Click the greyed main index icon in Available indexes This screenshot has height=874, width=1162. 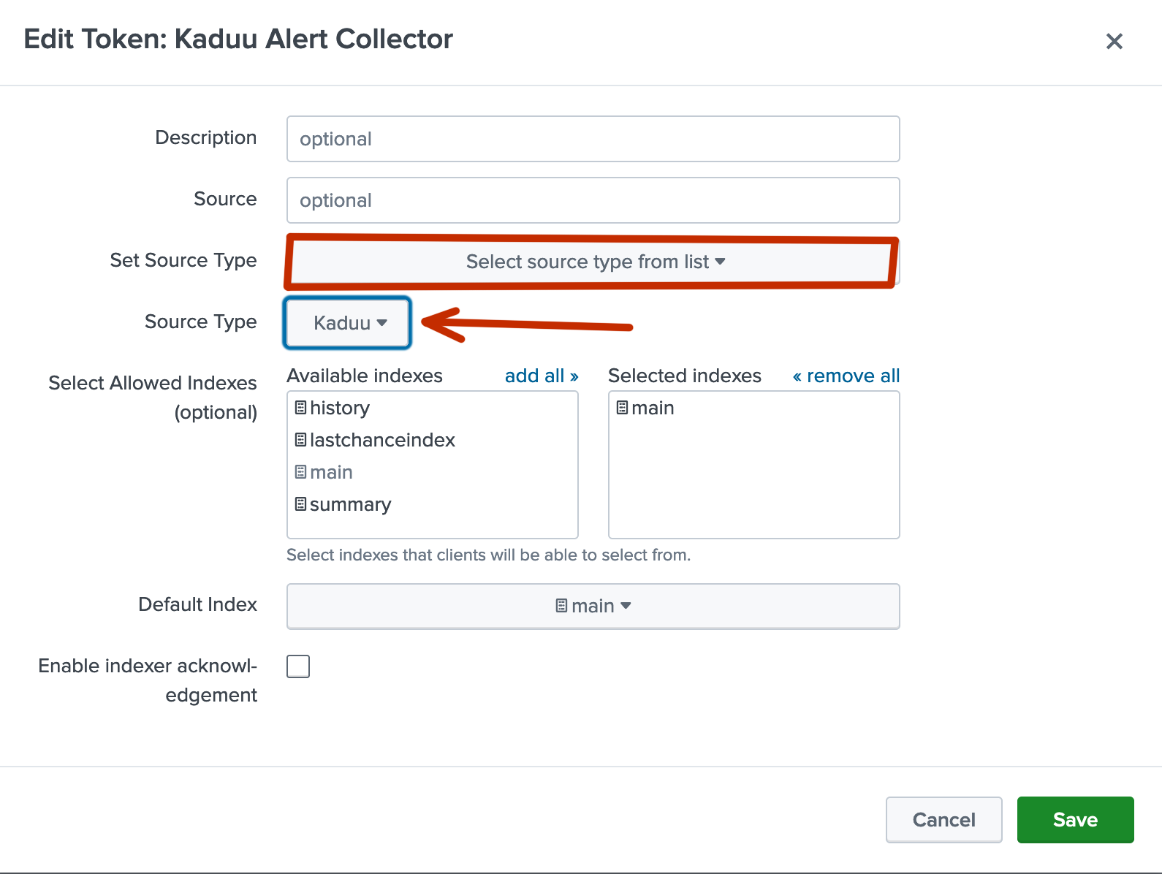pos(300,472)
